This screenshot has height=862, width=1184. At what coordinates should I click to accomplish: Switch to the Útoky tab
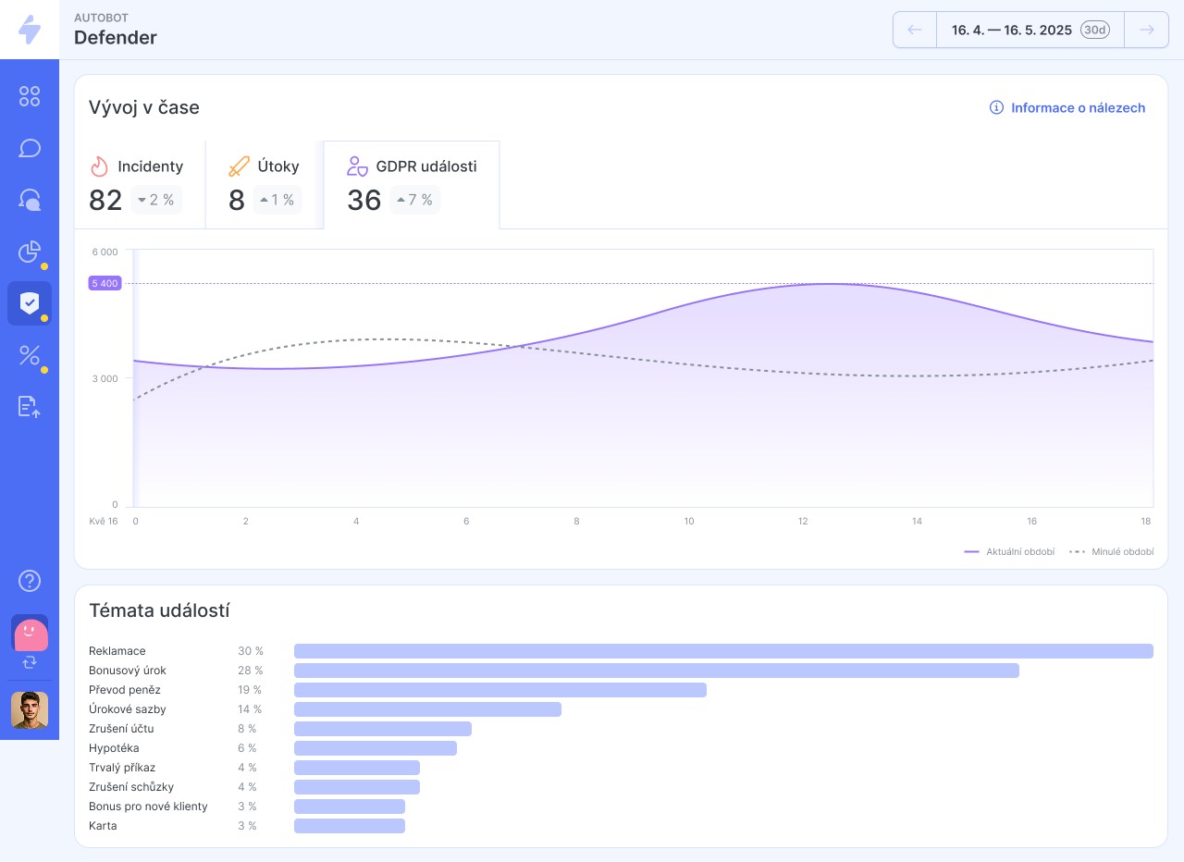coord(265,183)
